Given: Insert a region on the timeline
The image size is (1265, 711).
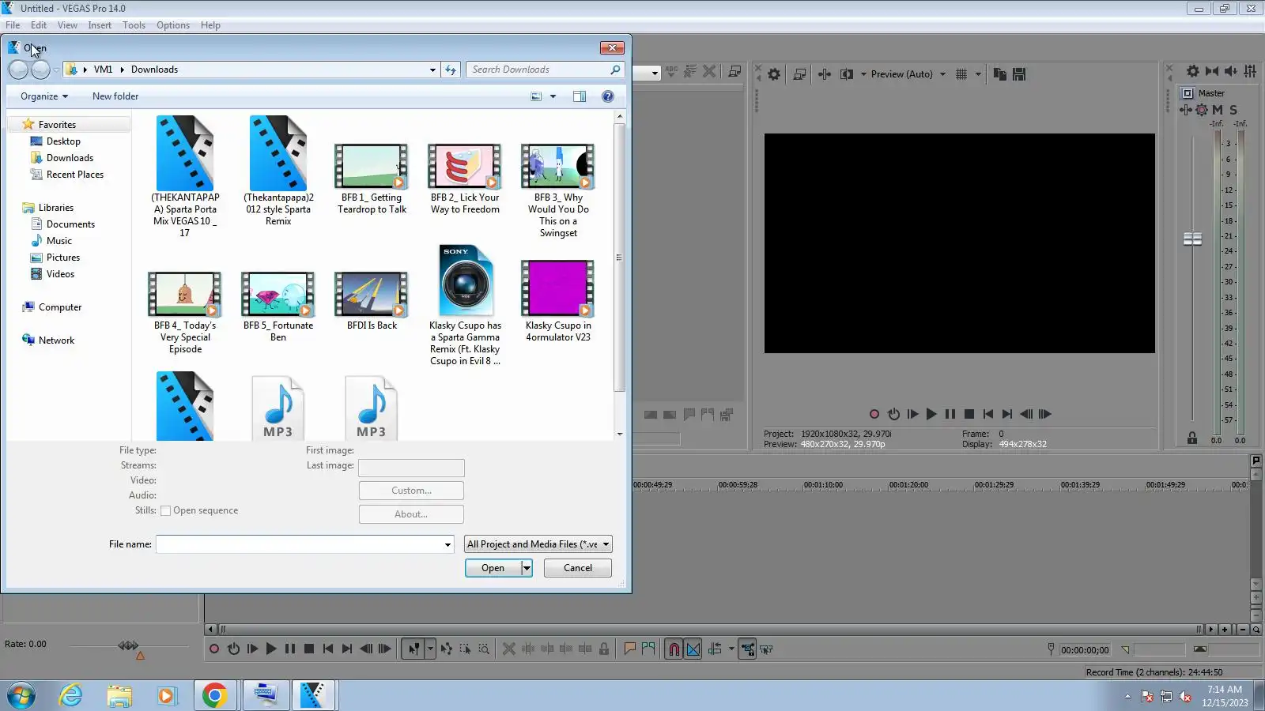Looking at the screenshot, I should click(x=648, y=649).
